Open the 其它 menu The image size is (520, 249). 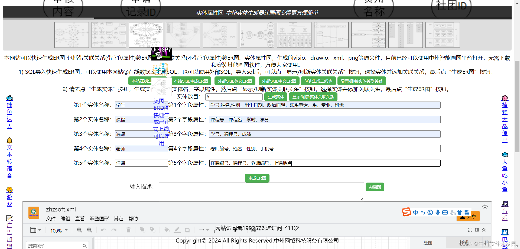(x=118, y=218)
